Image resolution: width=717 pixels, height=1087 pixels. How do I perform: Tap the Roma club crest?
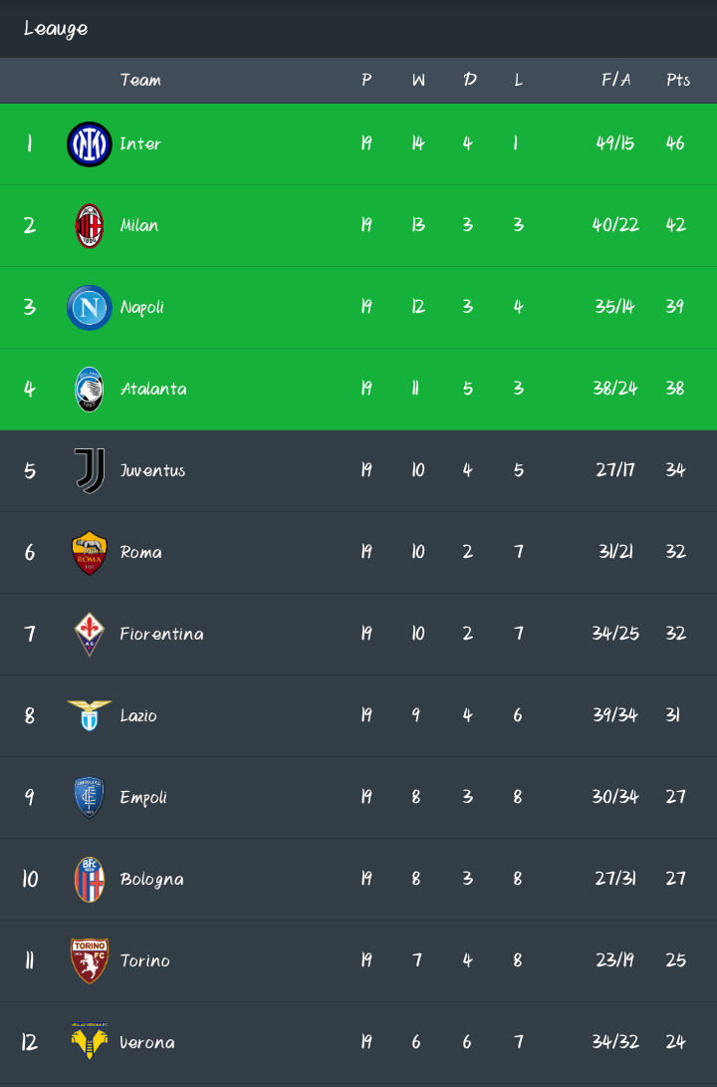(90, 553)
